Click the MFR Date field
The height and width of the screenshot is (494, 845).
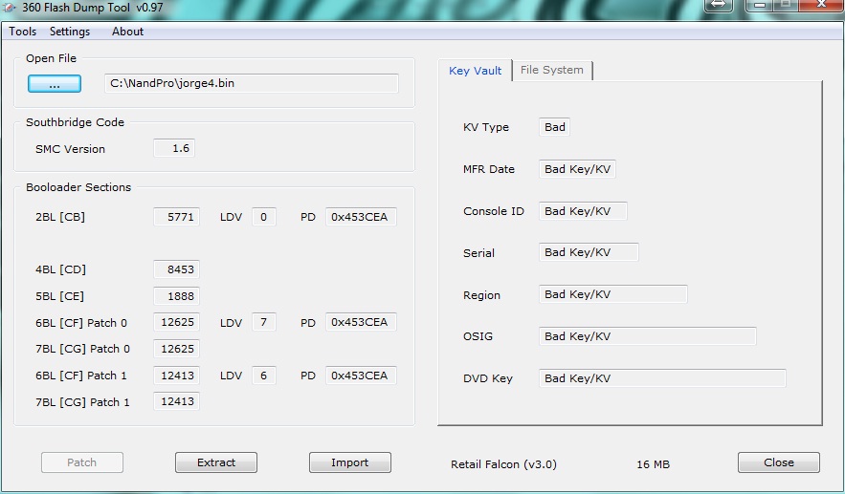(577, 169)
